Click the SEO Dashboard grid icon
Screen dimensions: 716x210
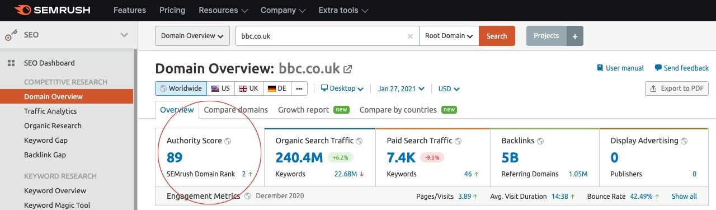(x=11, y=63)
